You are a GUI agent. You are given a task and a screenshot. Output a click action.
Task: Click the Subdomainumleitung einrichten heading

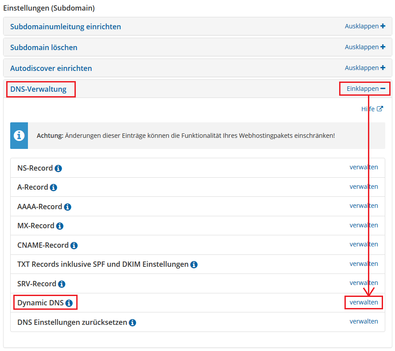coord(66,27)
